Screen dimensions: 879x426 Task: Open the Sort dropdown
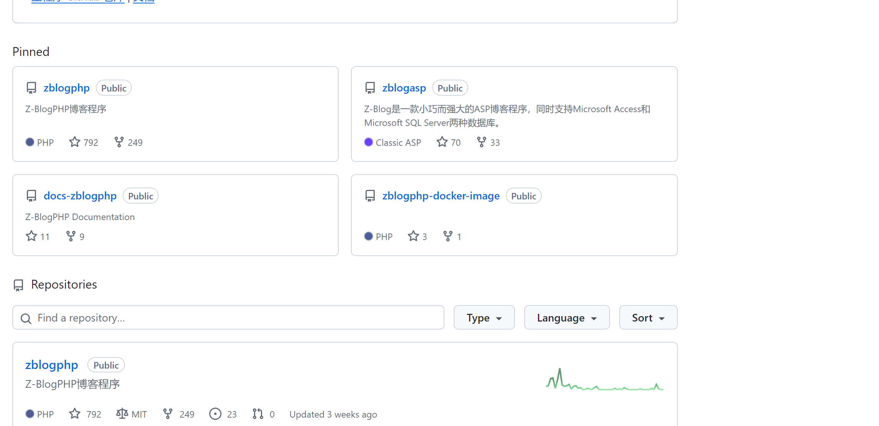click(648, 317)
